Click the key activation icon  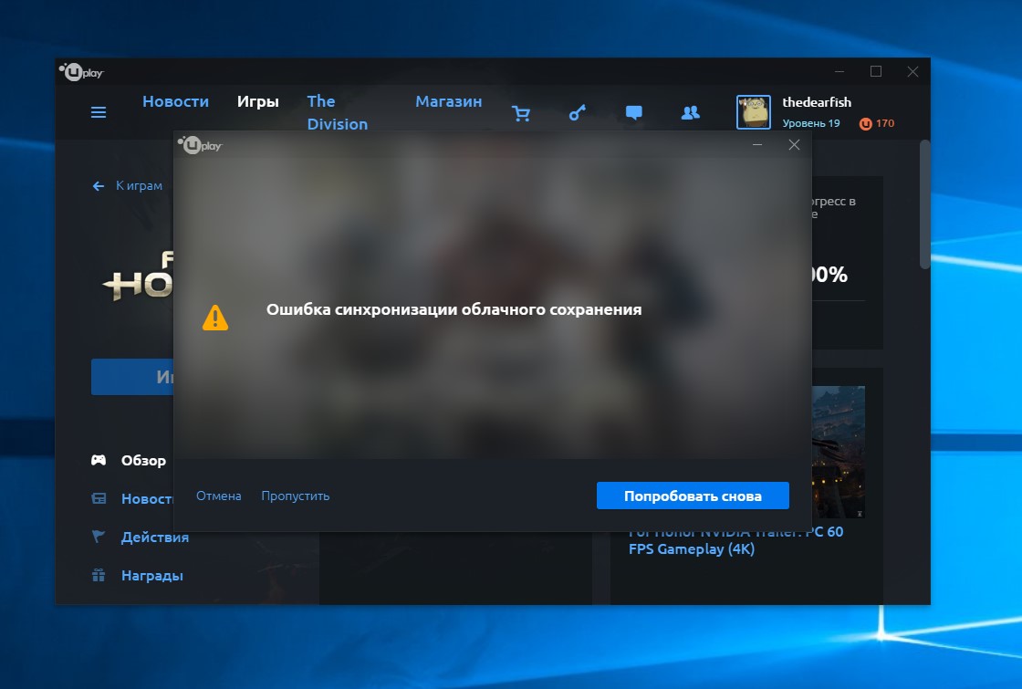pyautogui.click(x=578, y=113)
